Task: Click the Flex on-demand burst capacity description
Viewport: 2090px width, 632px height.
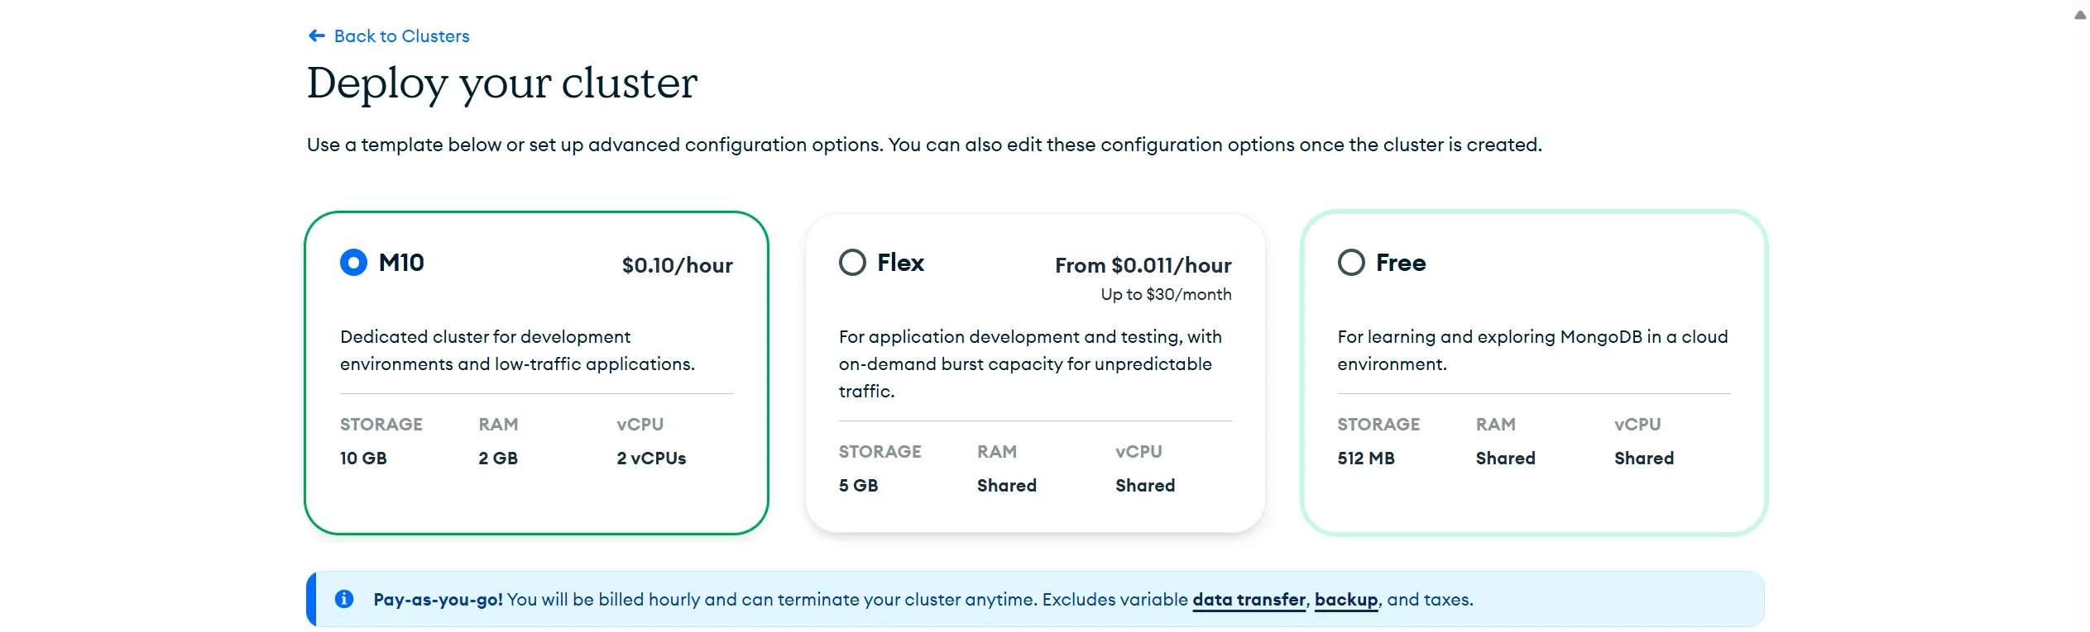Action: [x=1030, y=364]
